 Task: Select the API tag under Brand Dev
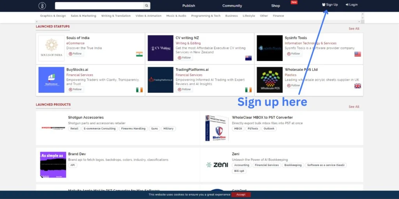pos(72,165)
